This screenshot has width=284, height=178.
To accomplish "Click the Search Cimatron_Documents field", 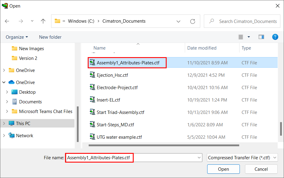I will click(x=242, y=21).
